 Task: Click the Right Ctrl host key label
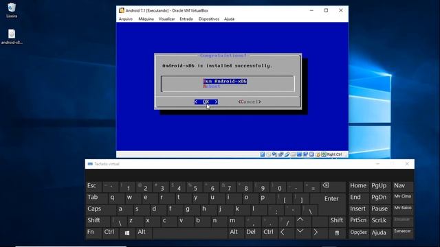[x=334, y=154]
